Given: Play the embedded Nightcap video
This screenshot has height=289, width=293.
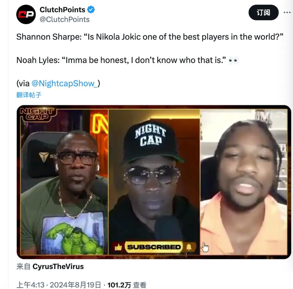Looking at the screenshot, I should coord(154,182).
